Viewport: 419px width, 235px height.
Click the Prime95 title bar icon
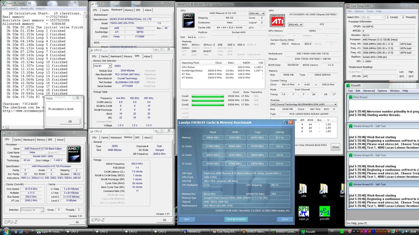pos(348,85)
